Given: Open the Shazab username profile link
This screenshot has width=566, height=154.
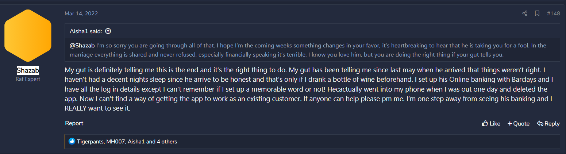Looking at the screenshot, I should point(28,71).
